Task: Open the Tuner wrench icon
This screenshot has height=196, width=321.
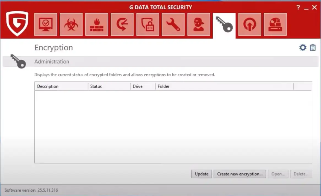Action: click(x=173, y=24)
